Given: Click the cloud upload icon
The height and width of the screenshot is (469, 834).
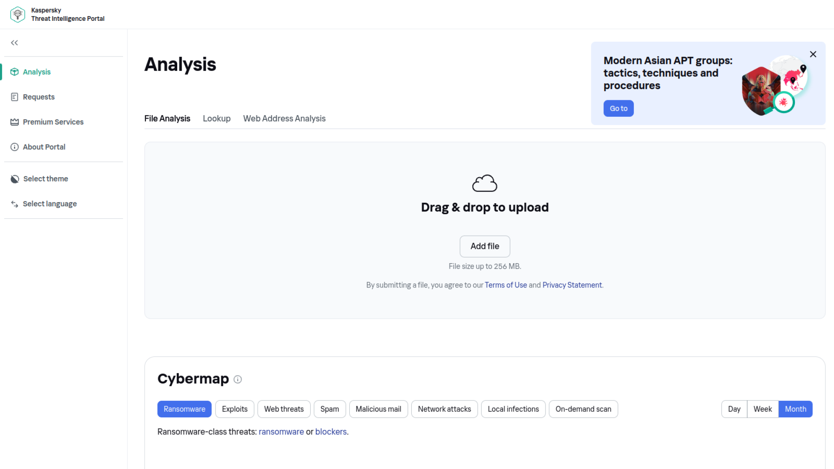Looking at the screenshot, I should [484, 183].
